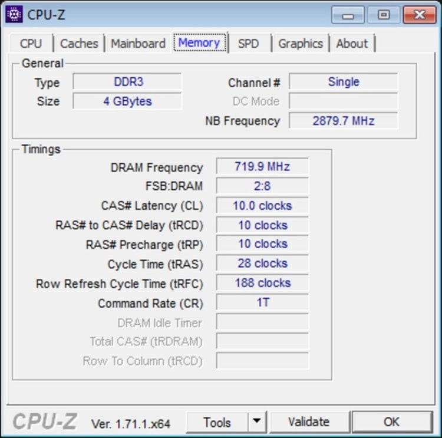
Task: Click the NB Frequency value box
Action: tap(343, 121)
